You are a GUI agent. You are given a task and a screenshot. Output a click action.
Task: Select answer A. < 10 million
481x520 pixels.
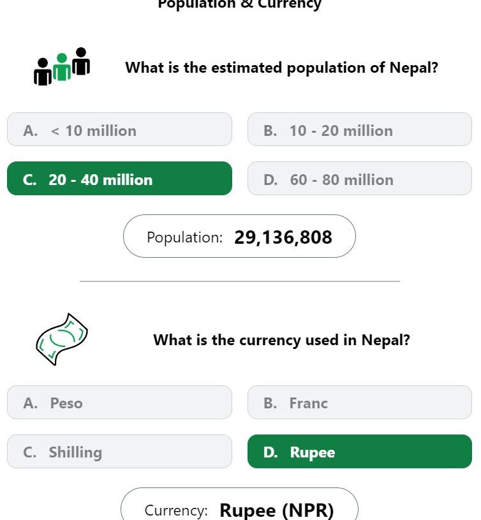[x=119, y=130]
